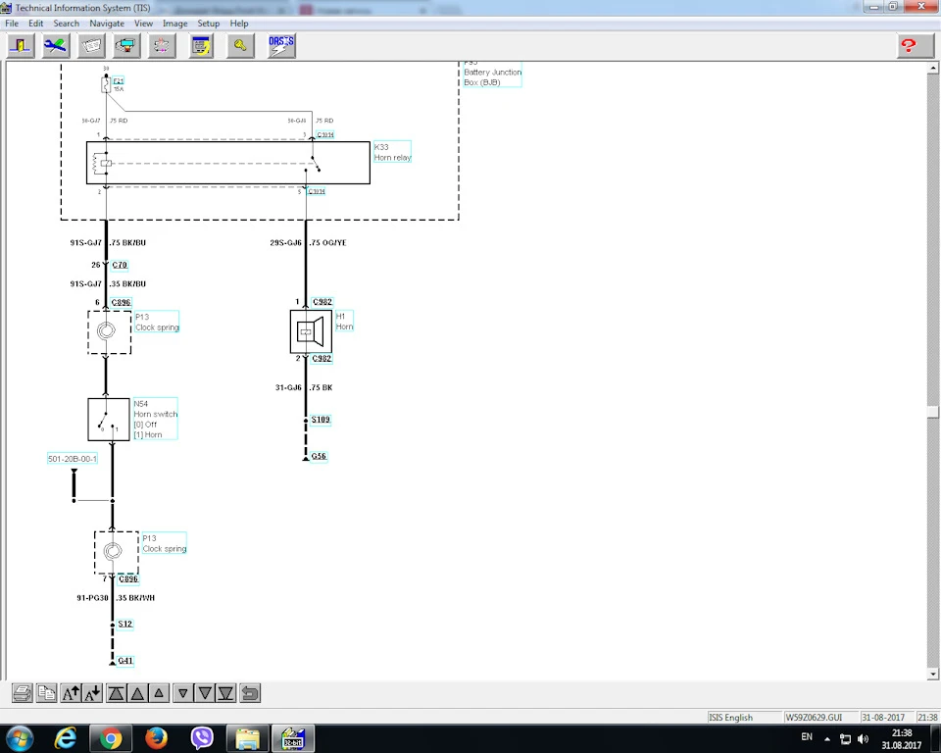This screenshot has height=753, width=941.
Task: Open the wrench and screwdriver tools icon
Action: pyautogui.click(x=56, y=46)
